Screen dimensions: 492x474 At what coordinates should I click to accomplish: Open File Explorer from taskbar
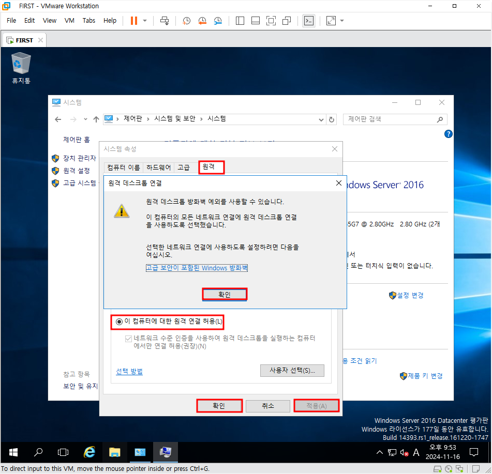coord(114,452)
